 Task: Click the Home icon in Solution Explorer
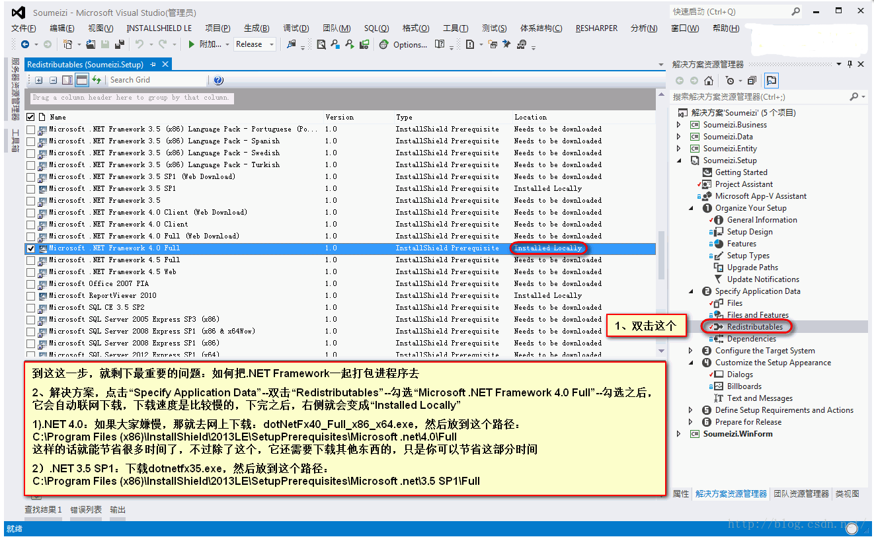click(x=709, y=81)
